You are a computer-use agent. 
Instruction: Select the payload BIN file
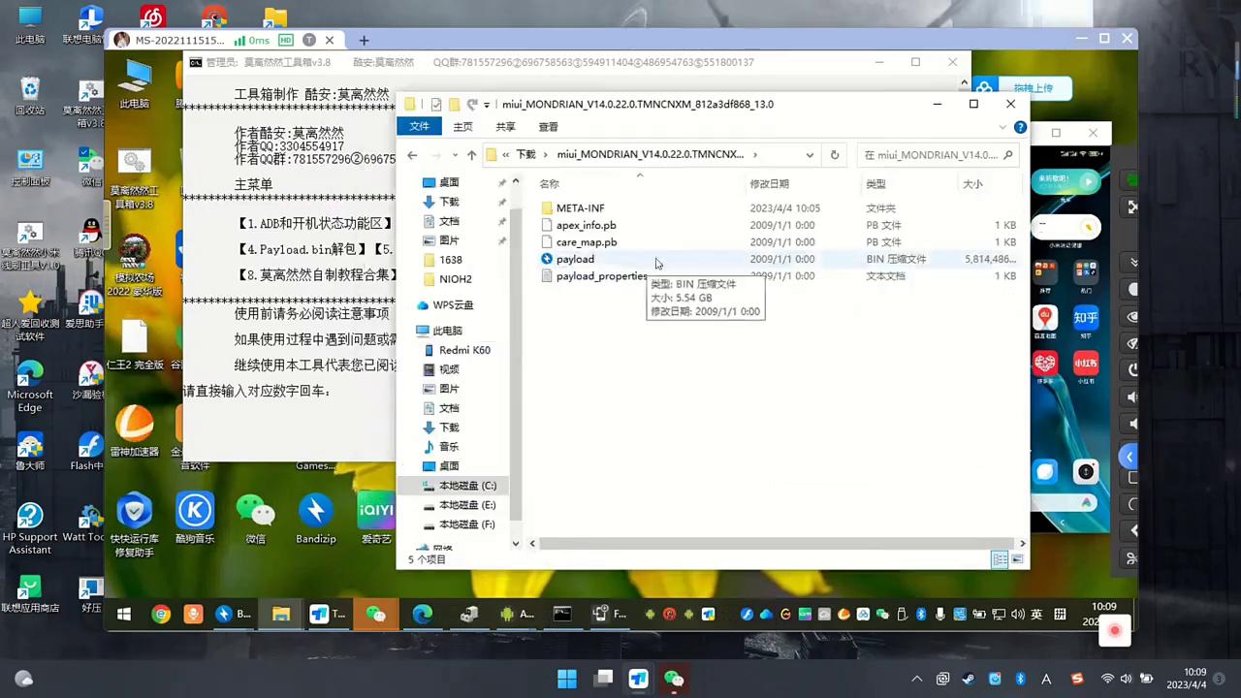point(575,259)
